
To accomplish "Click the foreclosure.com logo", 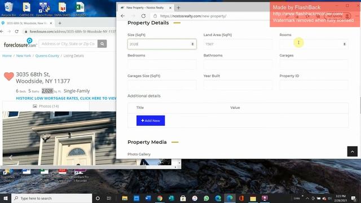I will [x=20, y=43].
